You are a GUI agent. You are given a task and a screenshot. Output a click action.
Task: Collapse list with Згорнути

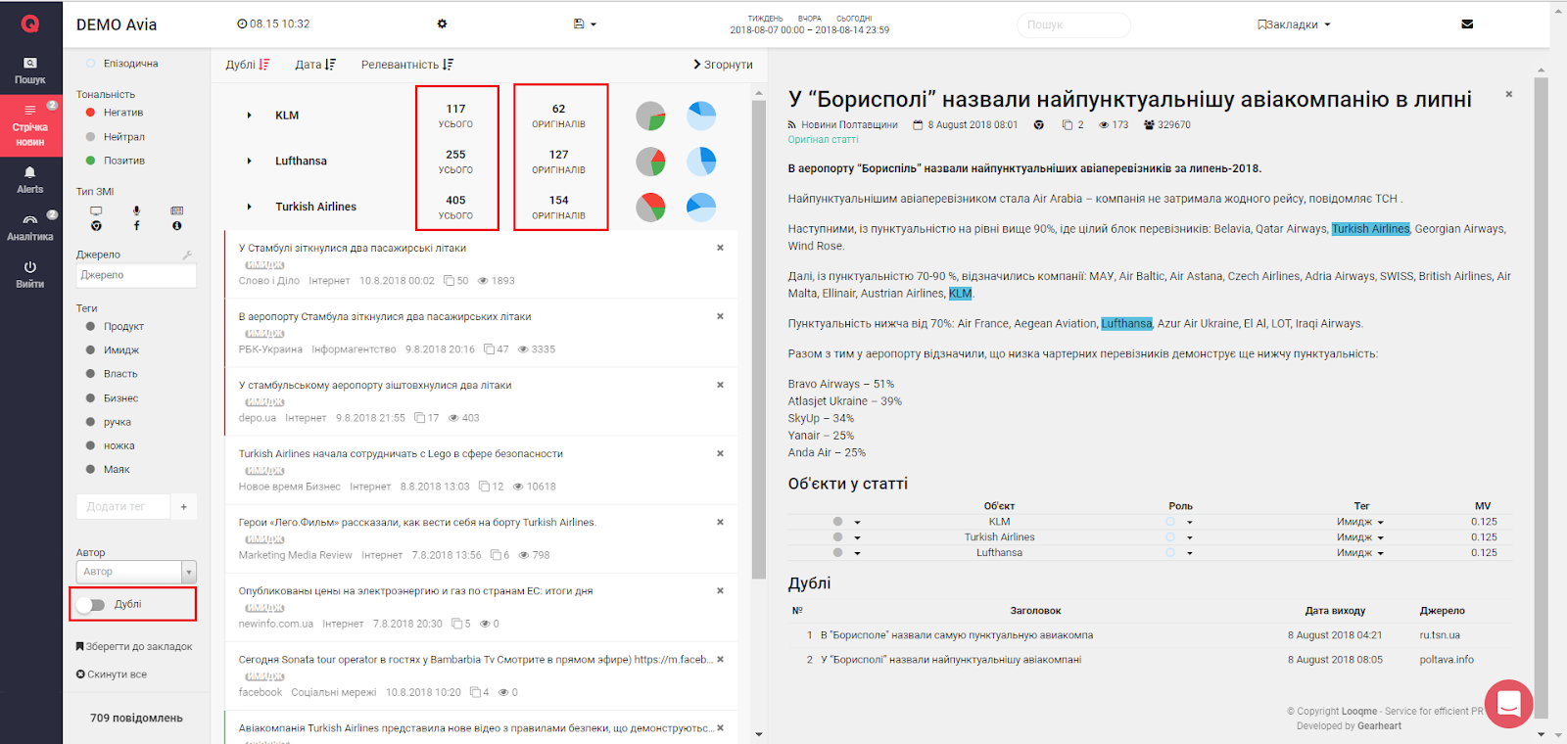coord(723,65)
